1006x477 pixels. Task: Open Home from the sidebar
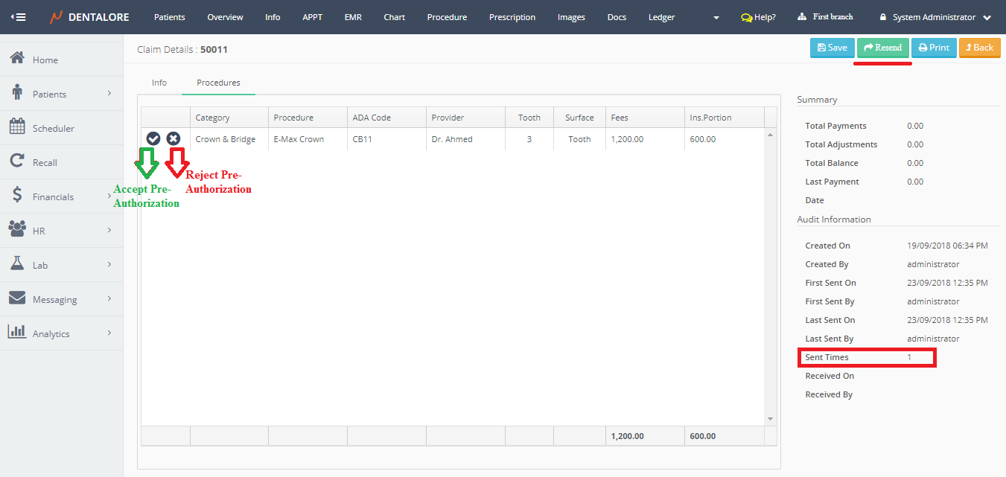click(45, 60)
